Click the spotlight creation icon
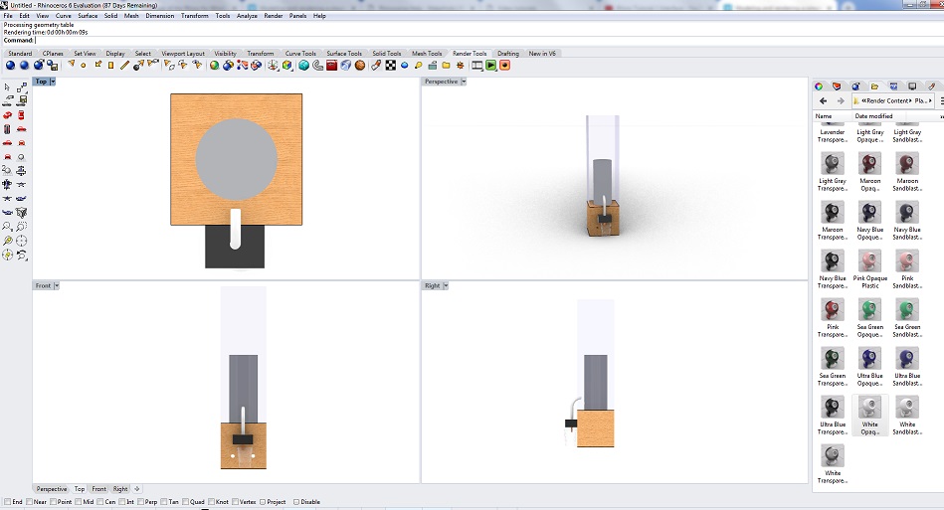 71,65
